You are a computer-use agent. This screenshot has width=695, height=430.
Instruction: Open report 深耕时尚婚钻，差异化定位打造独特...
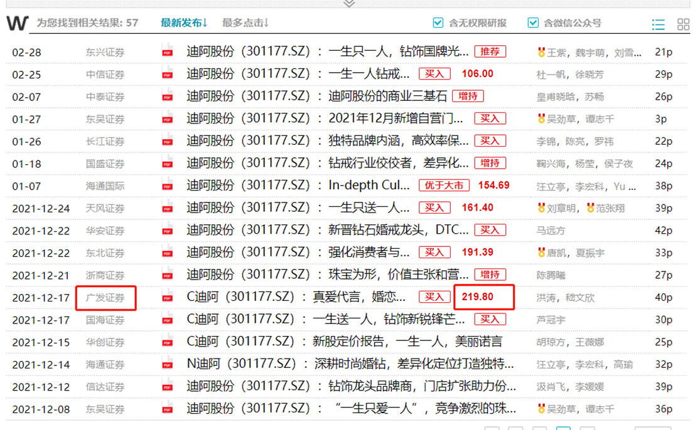click(414, 364)
